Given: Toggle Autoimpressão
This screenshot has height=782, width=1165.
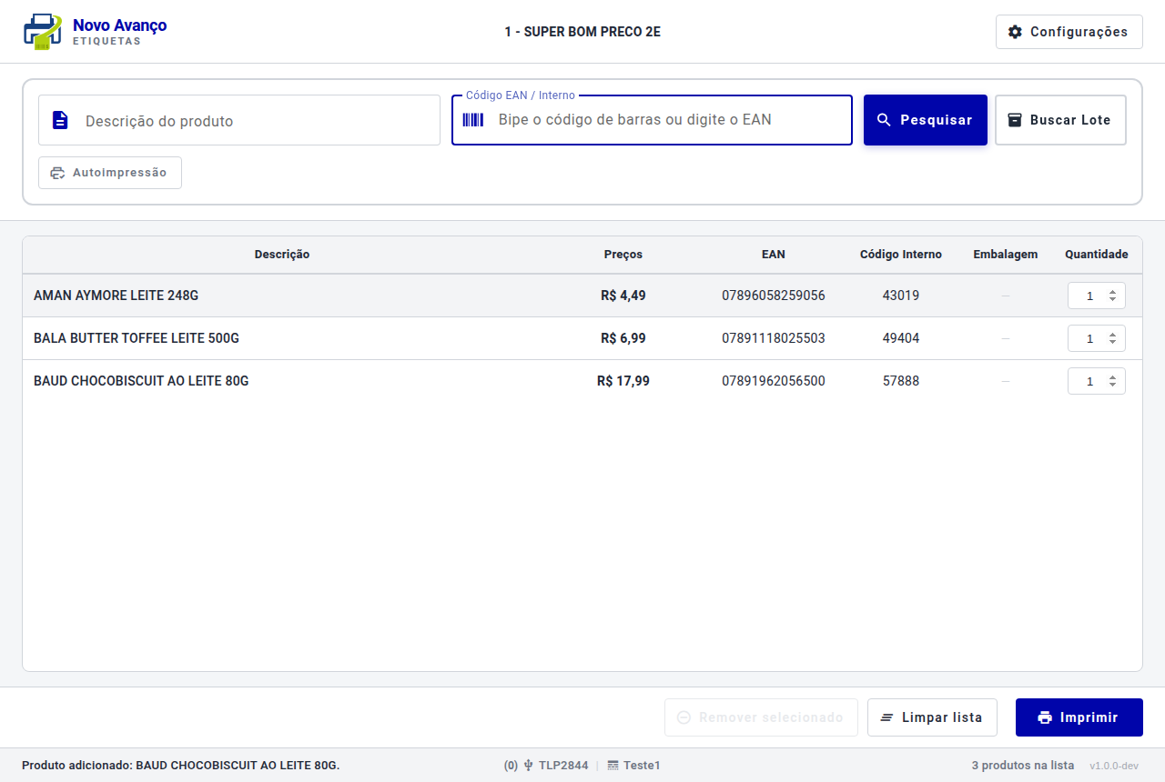Looking at the screenshot, I should tap(110, 173).
